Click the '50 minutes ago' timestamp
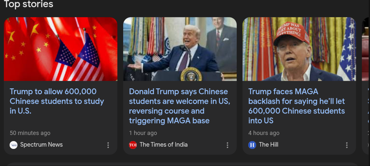 point(30,133)
